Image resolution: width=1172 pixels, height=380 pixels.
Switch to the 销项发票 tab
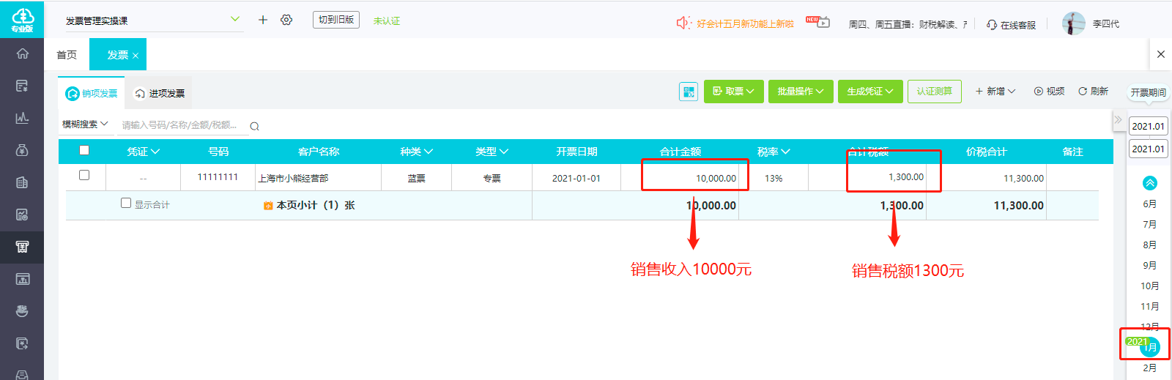click(x=92, y=93)
